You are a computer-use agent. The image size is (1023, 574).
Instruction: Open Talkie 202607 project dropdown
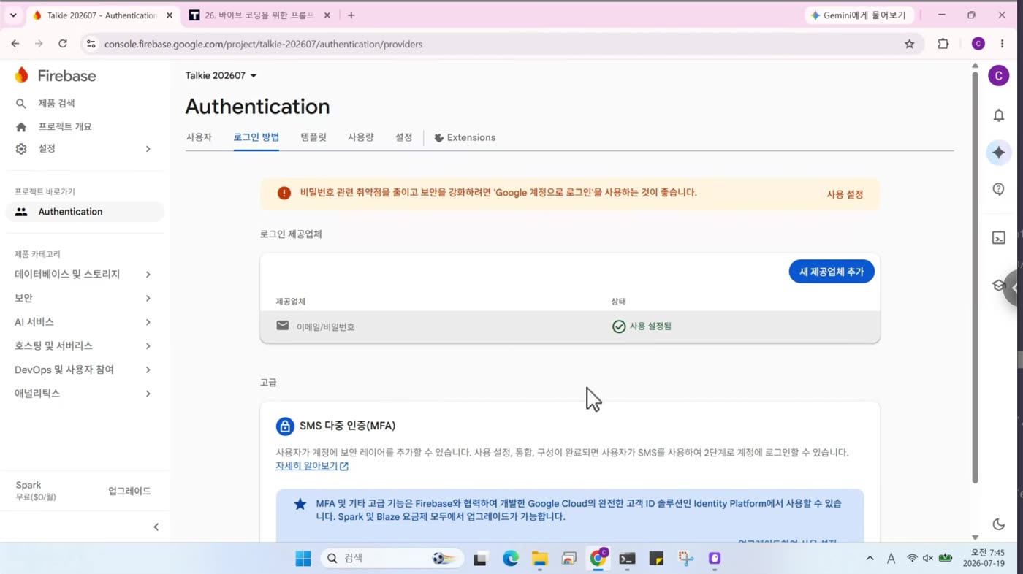(221, 75)
